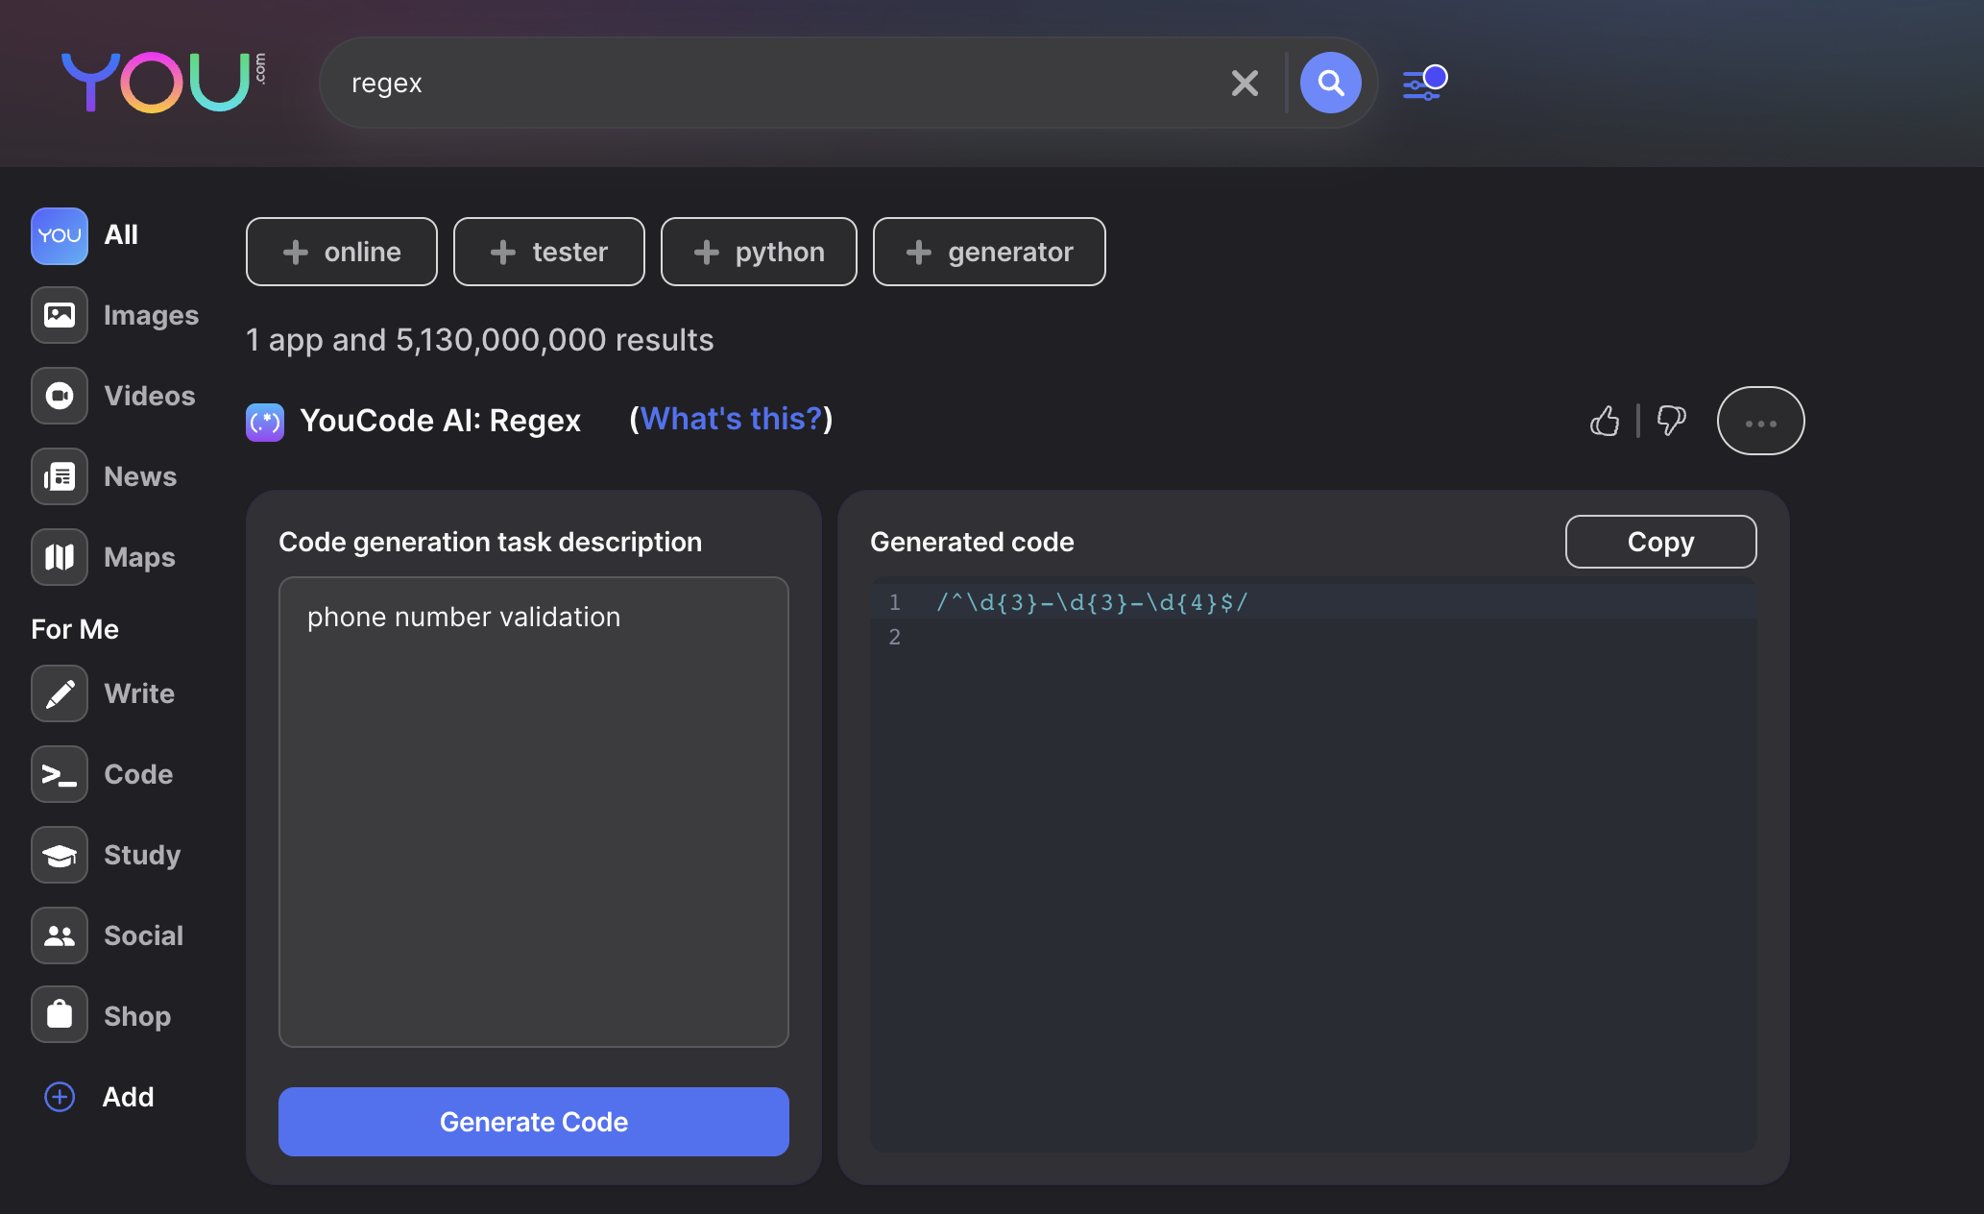Thumbs up the YouCode AI app
1984x1214 pixels.
click(1605, 422)
